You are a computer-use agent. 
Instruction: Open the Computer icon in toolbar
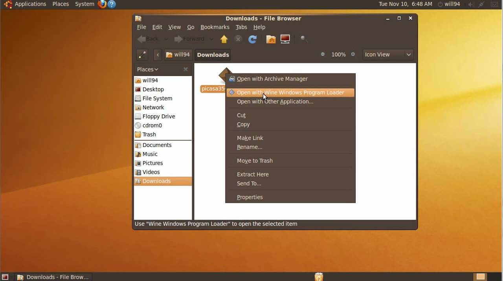(x=285, y=39)
